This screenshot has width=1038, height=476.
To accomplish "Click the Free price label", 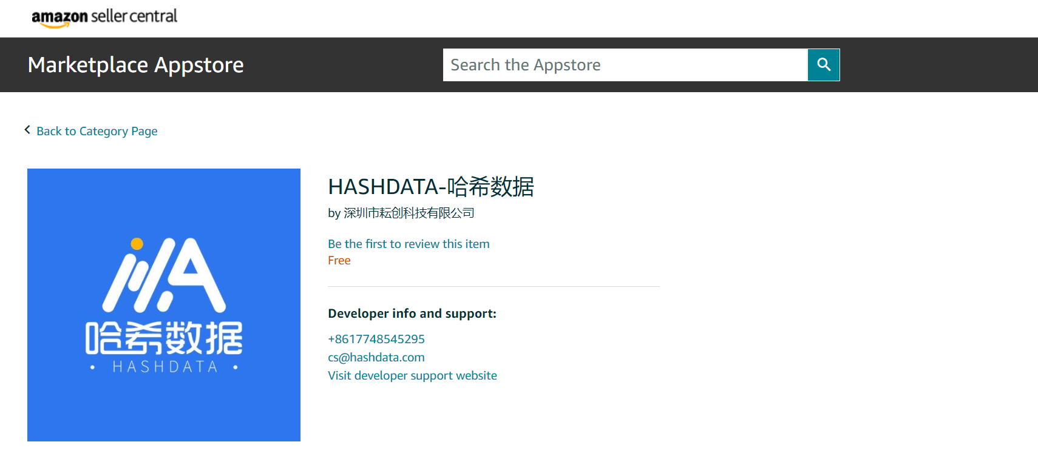I will click(339, 260).
